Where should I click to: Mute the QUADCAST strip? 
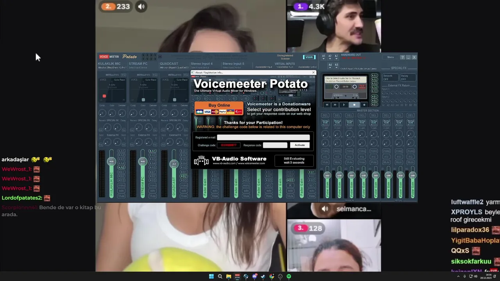click(184, 196)
